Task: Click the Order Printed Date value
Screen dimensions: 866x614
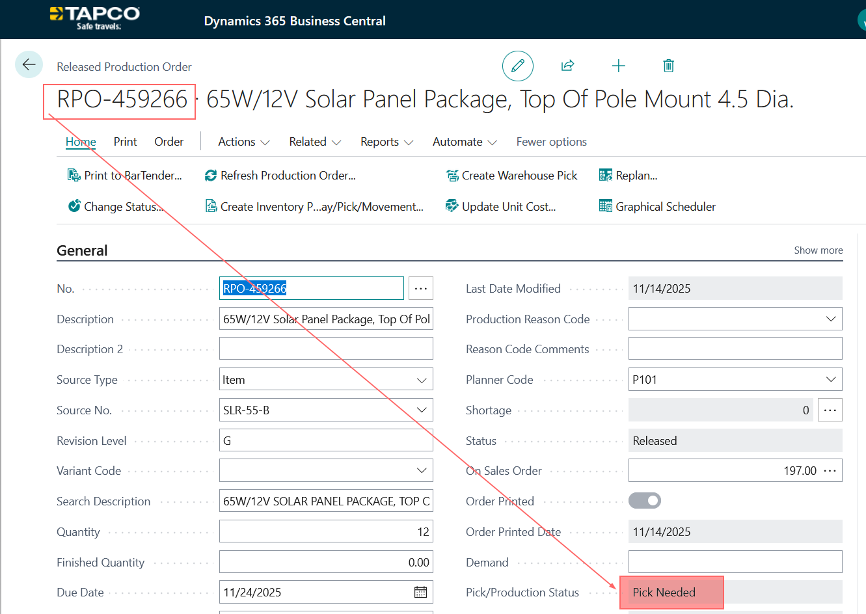Action: [x=735, y=531]
